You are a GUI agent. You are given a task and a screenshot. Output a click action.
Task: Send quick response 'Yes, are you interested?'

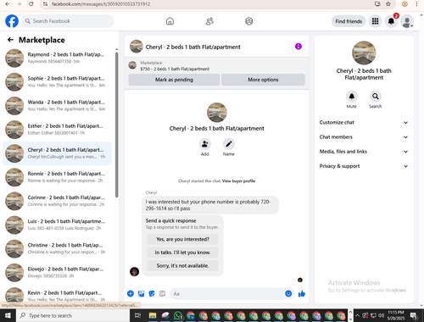pos(182,239)
